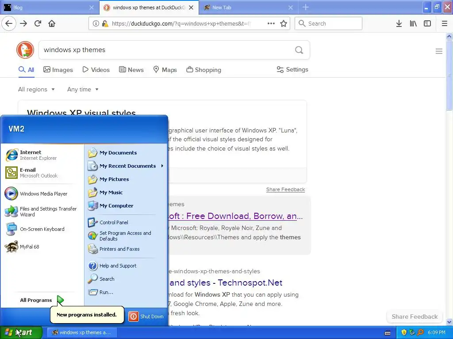Click browser Search box
Viewport: 453px width, 339px height.
coord(328,23)
